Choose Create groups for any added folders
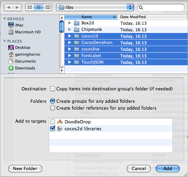Screen dimensions: 188x177 point(53,101)
